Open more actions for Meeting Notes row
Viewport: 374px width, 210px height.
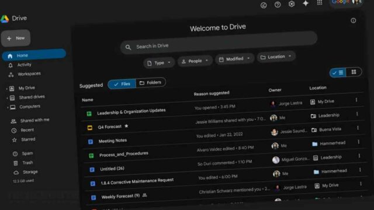[358, 128]
